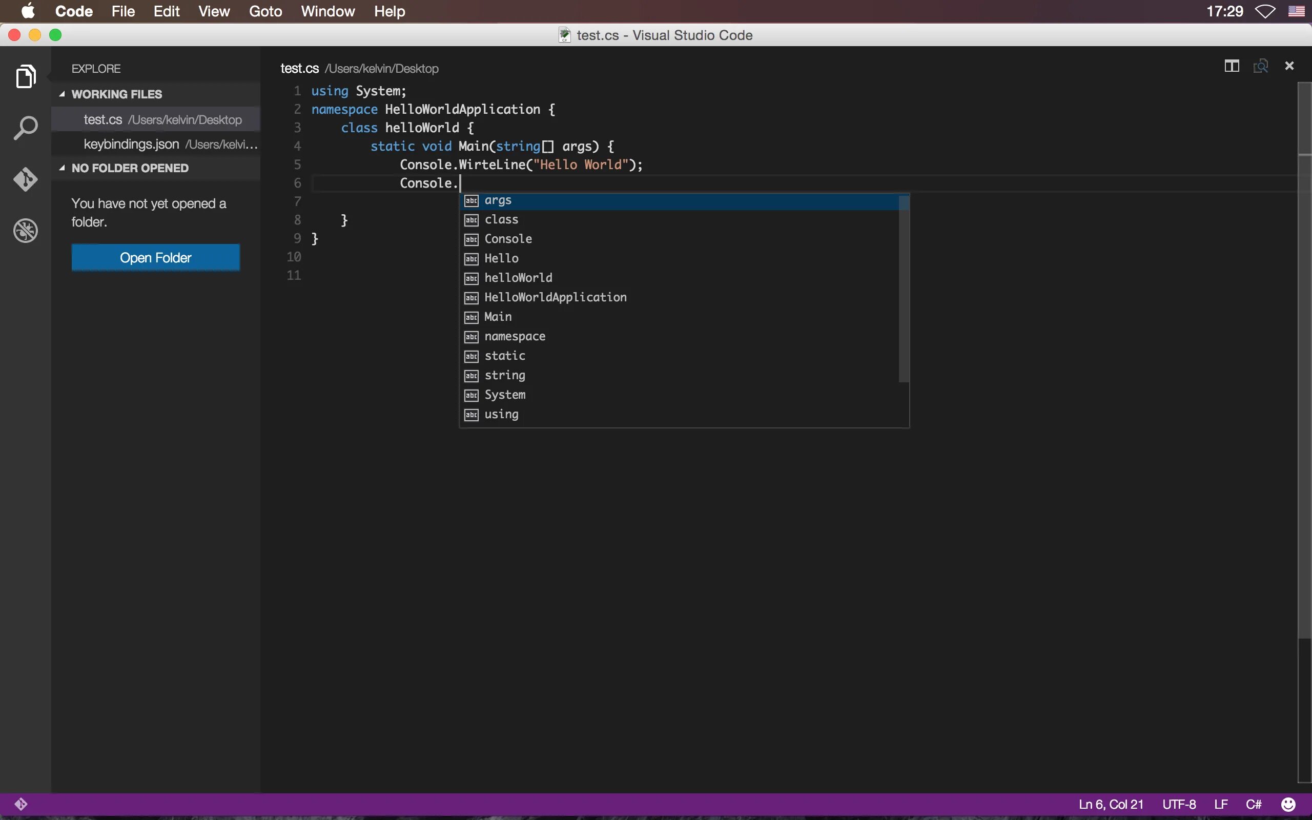
Task: Split the editor using top-right icon
Action: click(x=1231, y=66)
